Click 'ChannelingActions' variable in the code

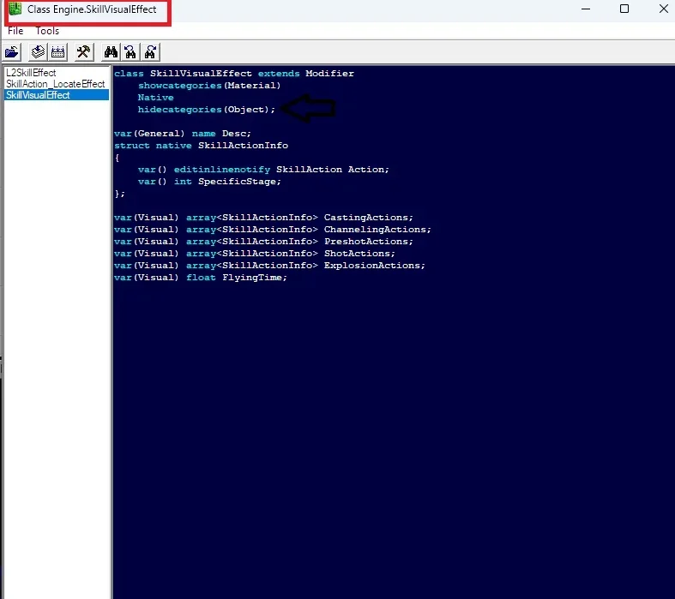pyautogui.click(x=375, y=229)
